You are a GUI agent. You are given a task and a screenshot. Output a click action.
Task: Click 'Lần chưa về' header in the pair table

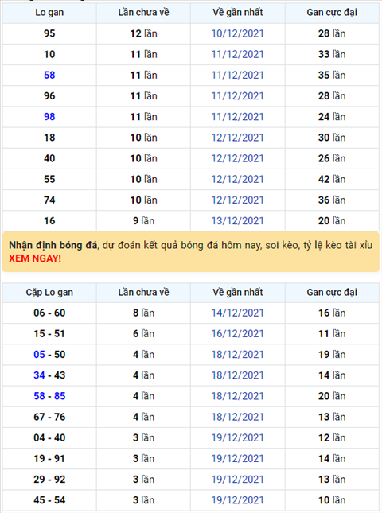coord(143,293)
